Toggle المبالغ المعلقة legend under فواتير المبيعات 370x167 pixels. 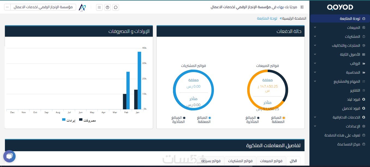pyautogui.click(x=278, y=120)
